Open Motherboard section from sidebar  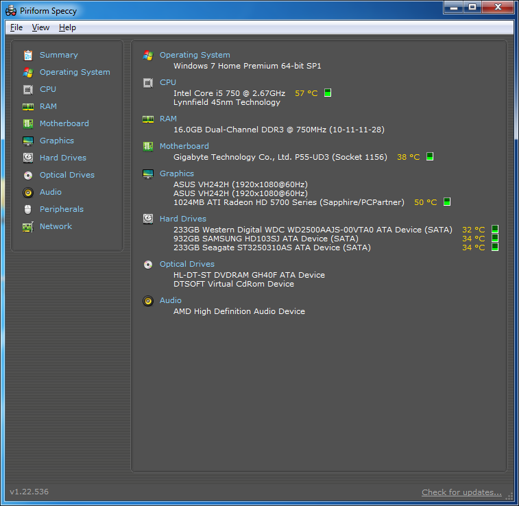[x=64, y=124]
